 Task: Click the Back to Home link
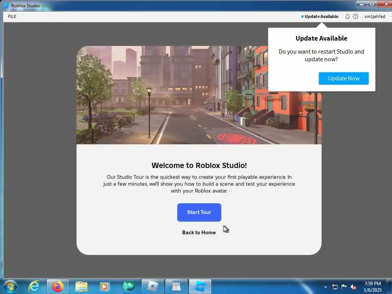(x=199, y=232)
